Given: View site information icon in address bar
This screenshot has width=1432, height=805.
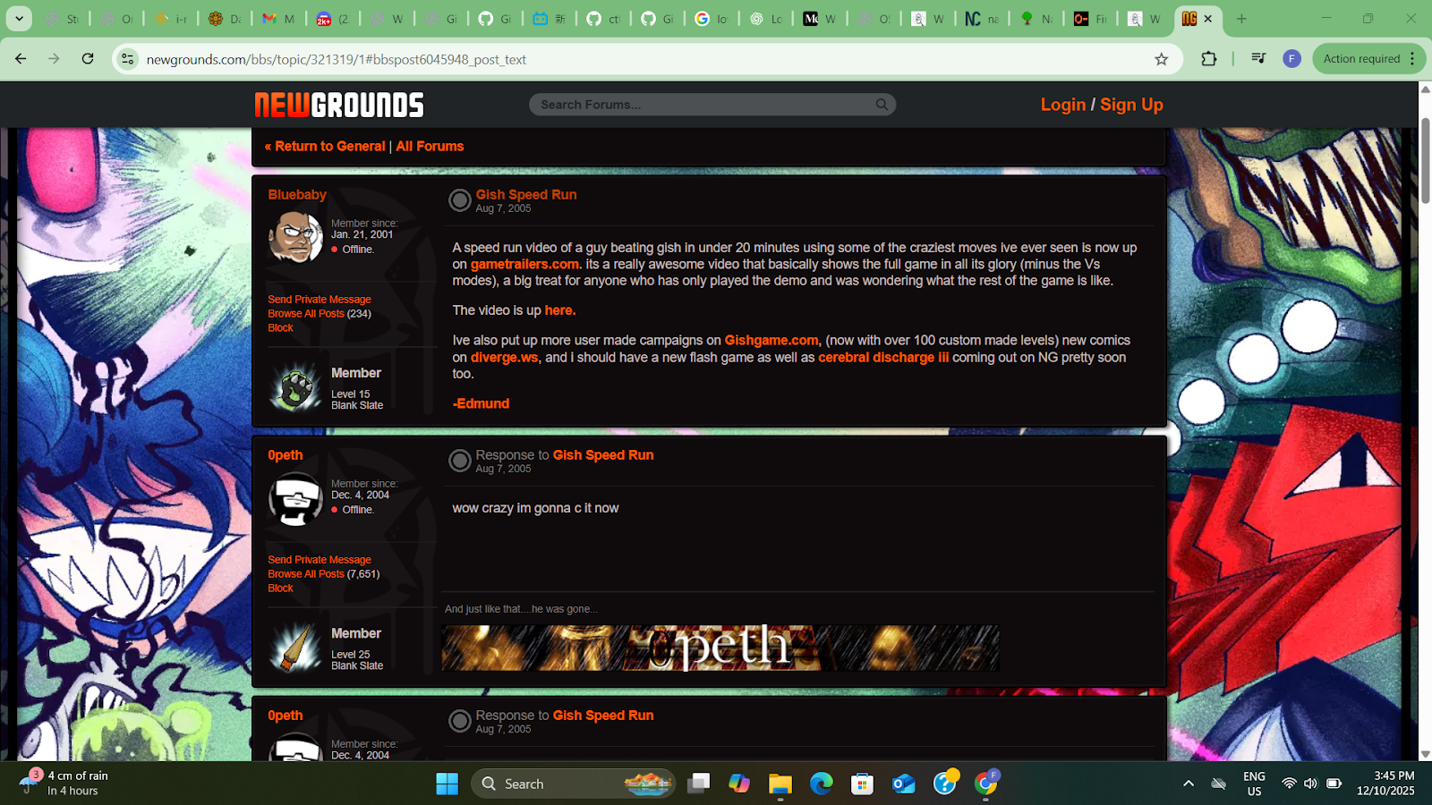Looking at the screenshot, I should (128, 59).
